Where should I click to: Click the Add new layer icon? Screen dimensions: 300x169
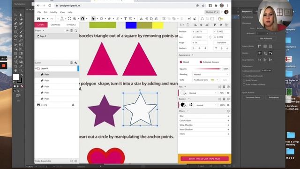tap(76, 62)
